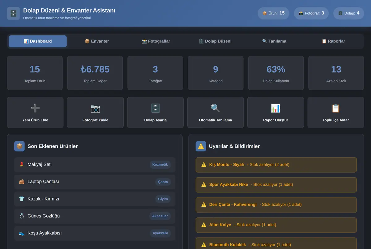The width and height of the screenshot is (371, 249).
Task: Go to the Fotoğraflar tab
Action: [x=156, y=41]
